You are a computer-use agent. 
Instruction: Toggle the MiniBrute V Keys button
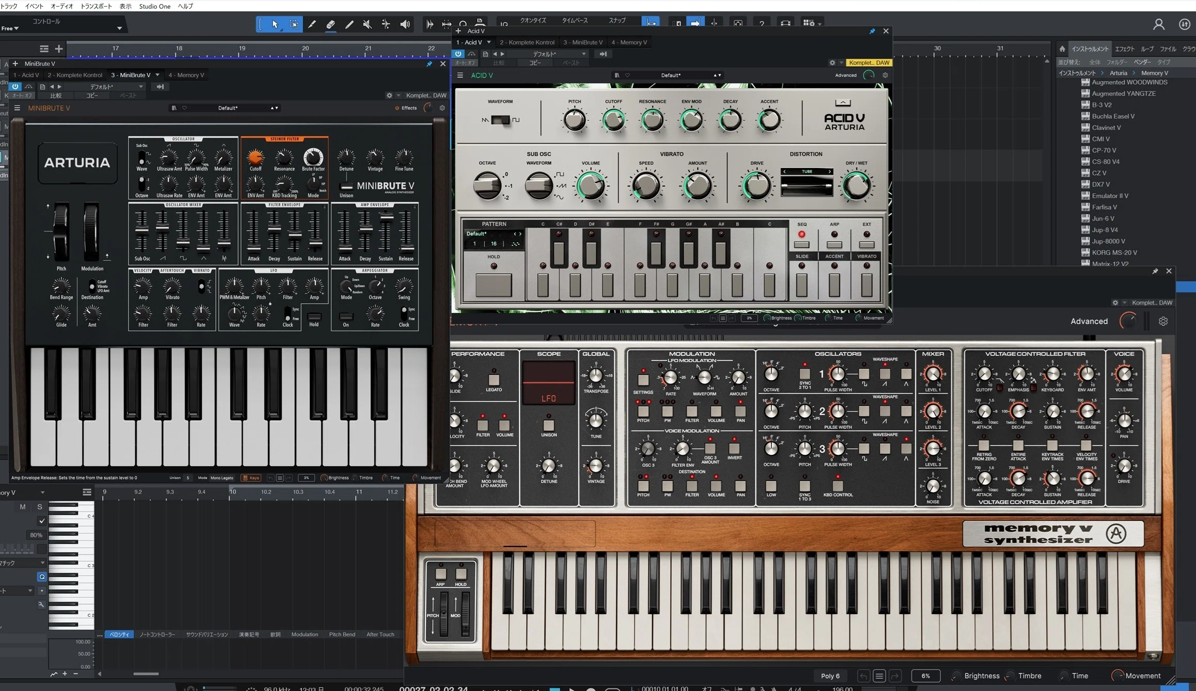pos(251,478)
